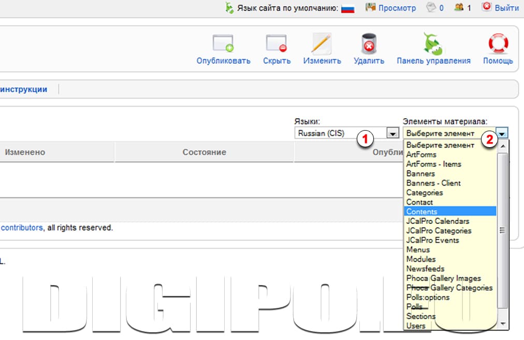Click the Удалить trash bin icon

369,44
